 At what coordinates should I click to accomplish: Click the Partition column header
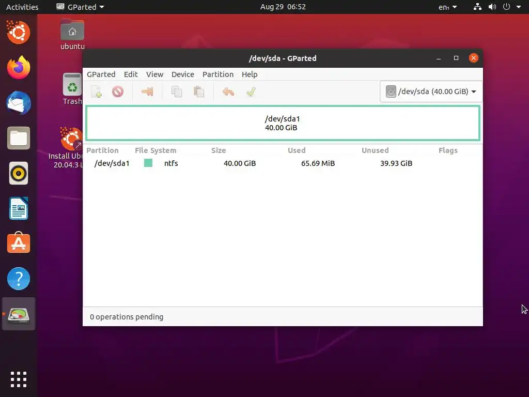[103, 150]
